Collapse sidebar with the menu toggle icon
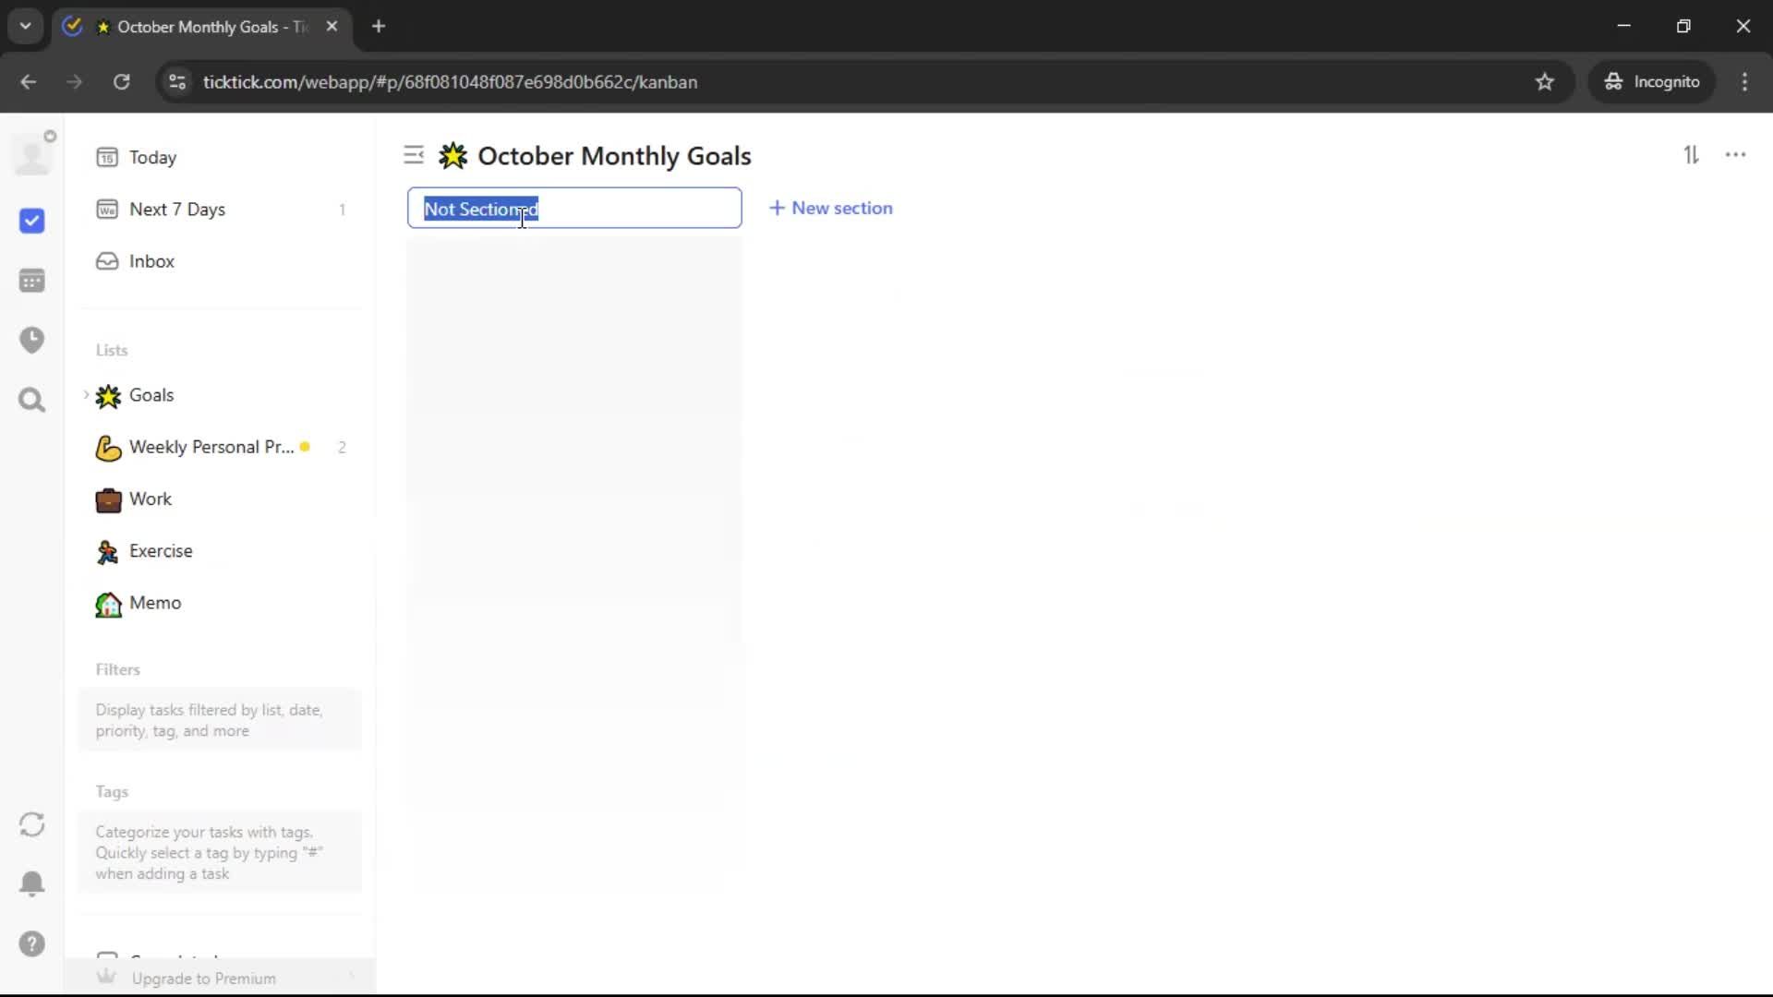Viewport: 1773px width, 997px height. click(x=414, y=155)
